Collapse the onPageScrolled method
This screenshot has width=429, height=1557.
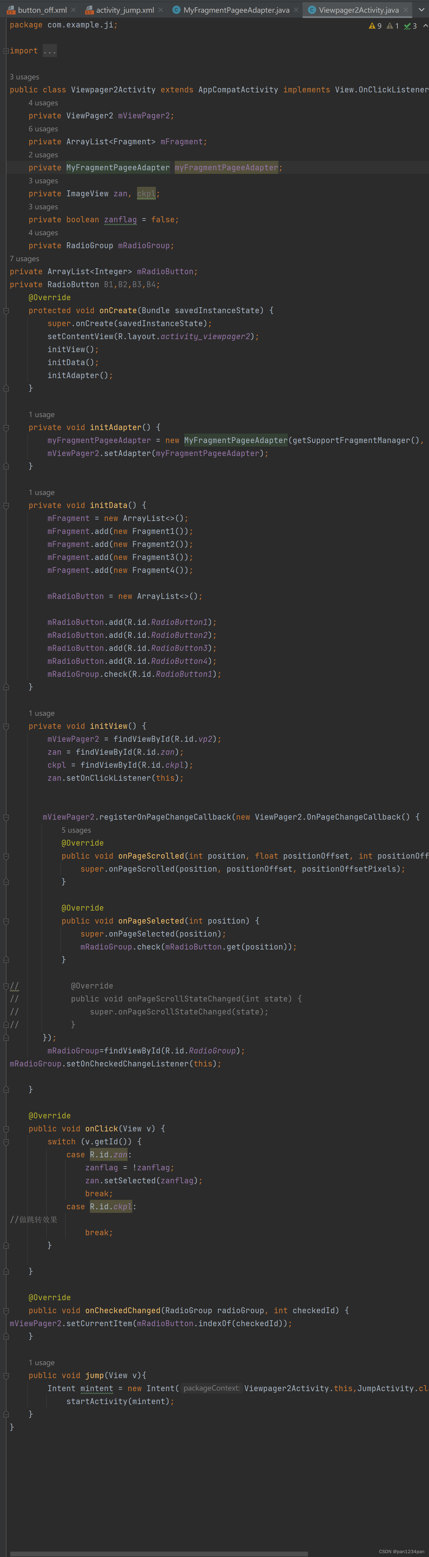pyautogui.click(x=6, y=856)
